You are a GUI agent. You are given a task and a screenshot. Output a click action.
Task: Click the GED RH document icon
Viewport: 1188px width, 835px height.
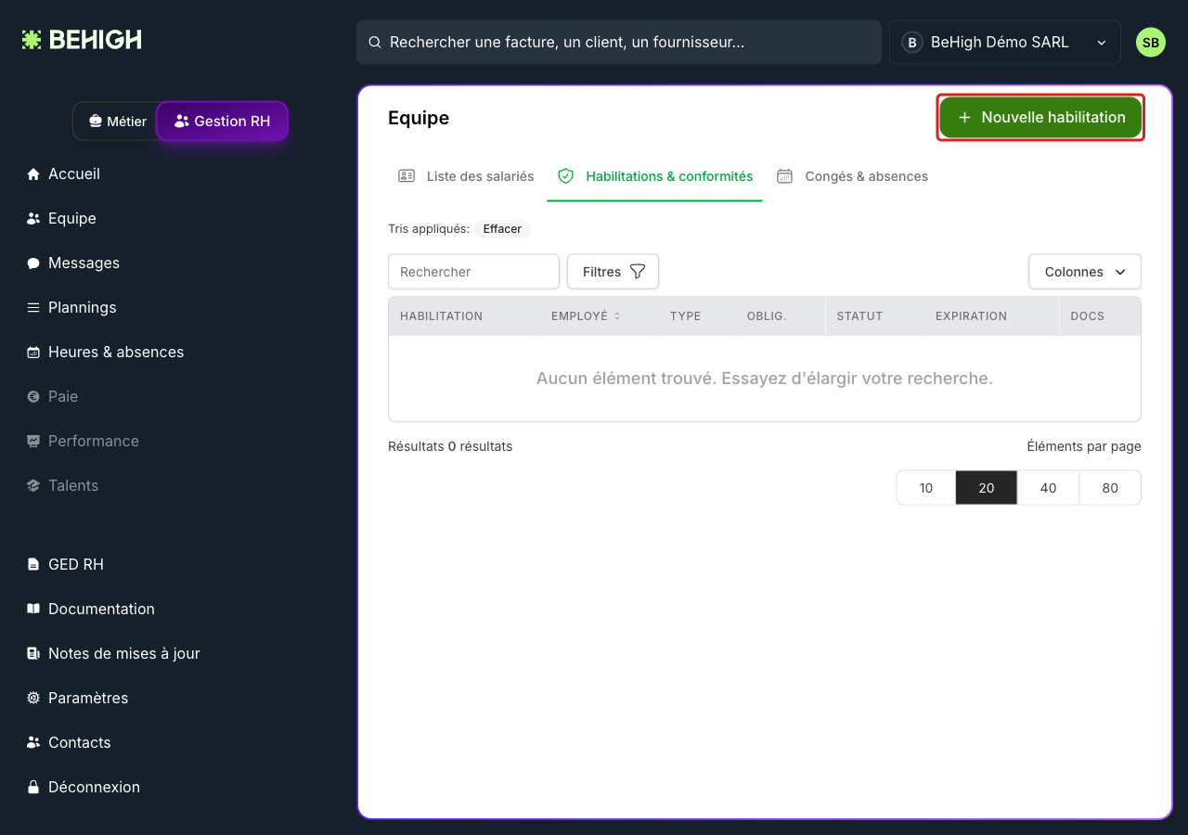coord(33,565)
